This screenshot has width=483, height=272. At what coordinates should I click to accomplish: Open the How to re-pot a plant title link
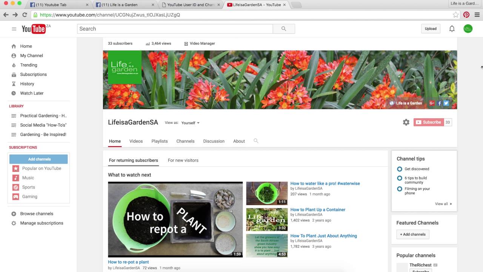pyautogui.click(x=128, y=262)
